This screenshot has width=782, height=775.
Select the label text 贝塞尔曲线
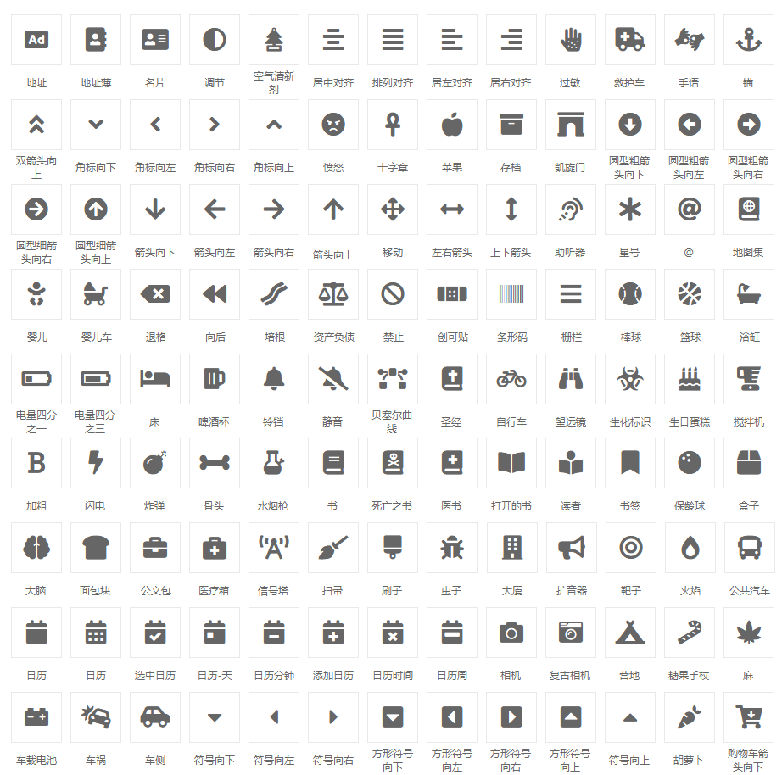pyautogui.click(x=393, y=422)
